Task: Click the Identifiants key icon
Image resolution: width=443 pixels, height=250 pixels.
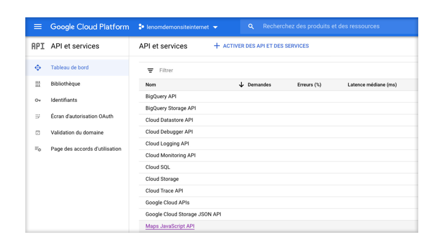Action: [x=38, y=100]
